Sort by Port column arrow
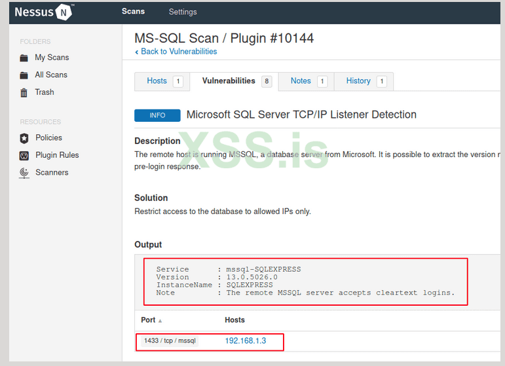This screenshot has height=366, width=505. click(x=160, y=321)
